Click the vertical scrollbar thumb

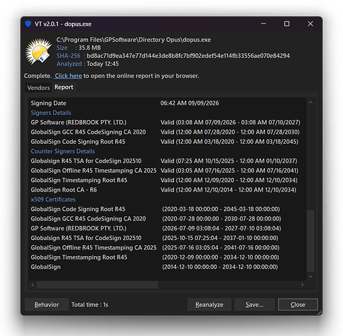(x=311, y=241)
